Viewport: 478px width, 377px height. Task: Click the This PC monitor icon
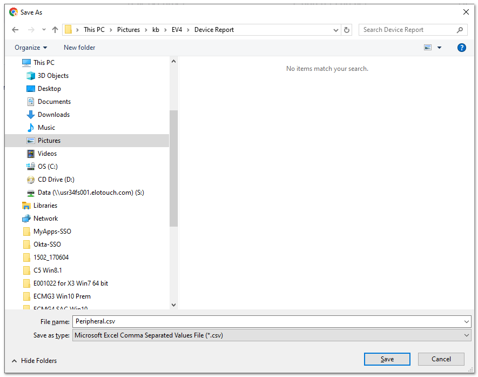pos(26,63)
